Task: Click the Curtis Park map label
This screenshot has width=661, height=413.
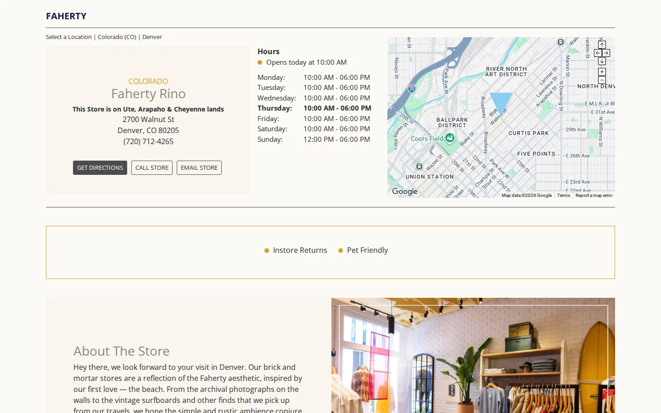Action: point(528,133)
